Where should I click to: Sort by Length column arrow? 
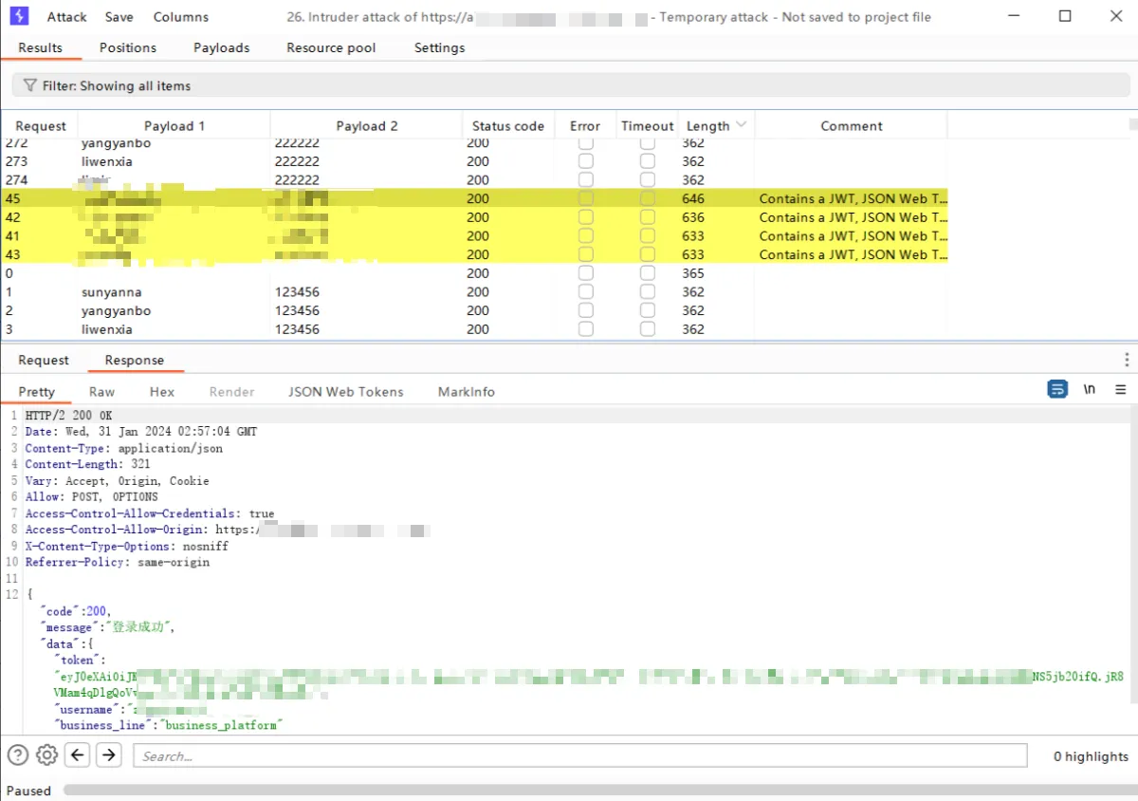pos(741,125)
